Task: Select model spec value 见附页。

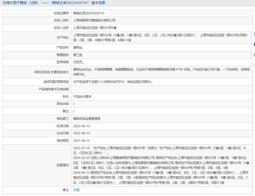Action: pos(79,62)
